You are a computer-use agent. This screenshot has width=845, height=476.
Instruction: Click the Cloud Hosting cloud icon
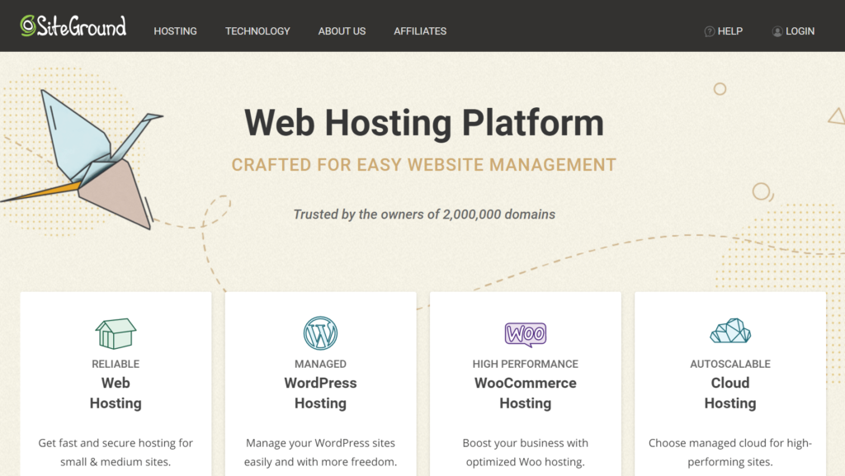730,332
